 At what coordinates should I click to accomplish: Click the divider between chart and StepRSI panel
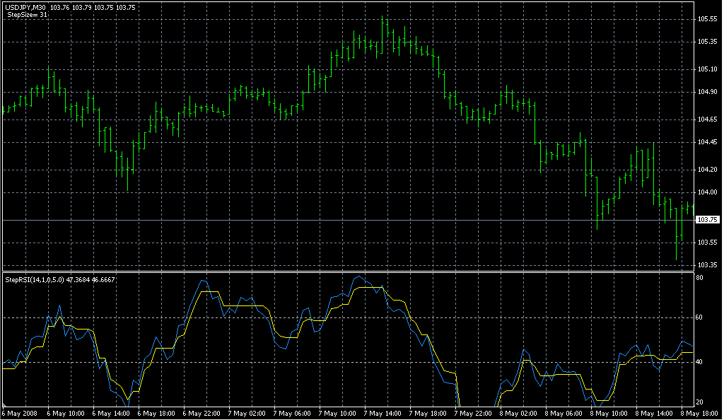click(346, 271)
